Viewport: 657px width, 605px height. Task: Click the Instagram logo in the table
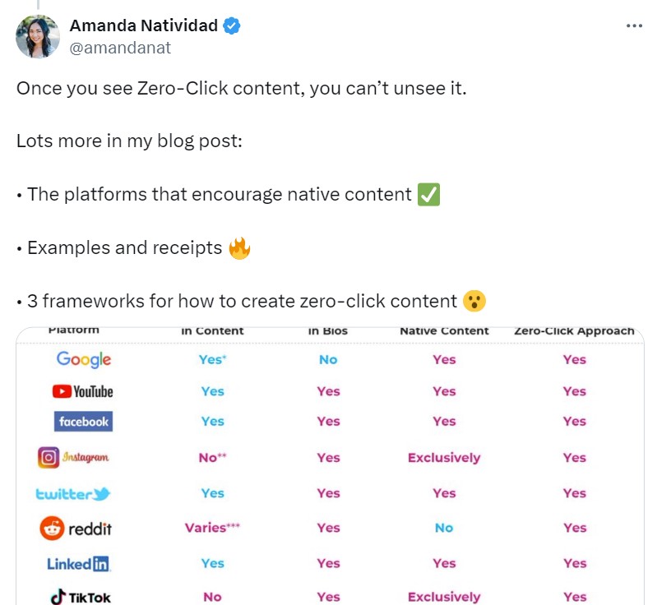coord(74,458)
